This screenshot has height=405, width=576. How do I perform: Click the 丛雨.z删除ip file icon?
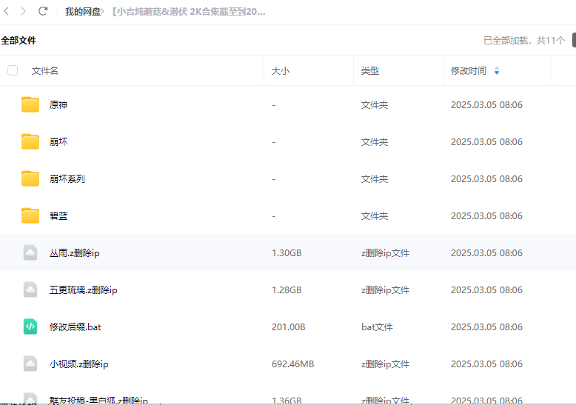(x=30, y=253)
